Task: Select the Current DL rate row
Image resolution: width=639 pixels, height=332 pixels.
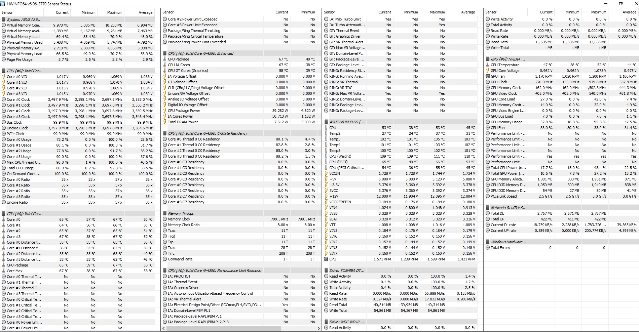Action: [562, 225]
